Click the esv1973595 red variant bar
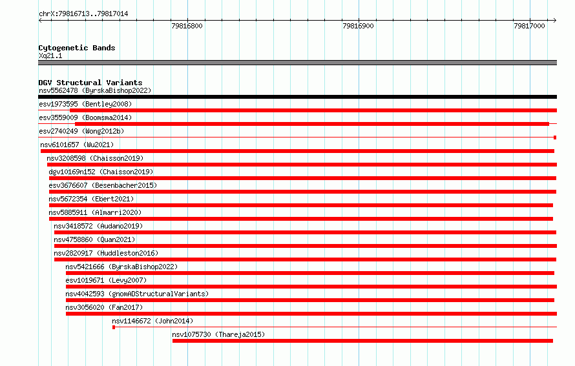The image size is (575, 366). pyautogui.click(x=313, y=110)
